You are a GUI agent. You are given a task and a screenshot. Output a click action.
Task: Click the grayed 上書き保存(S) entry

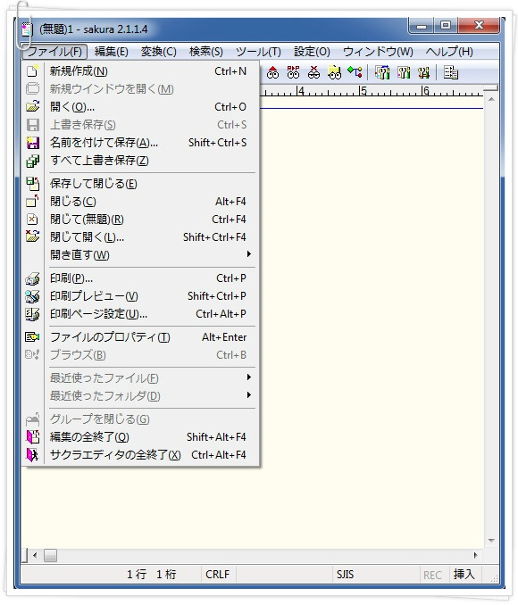(140, 125)
